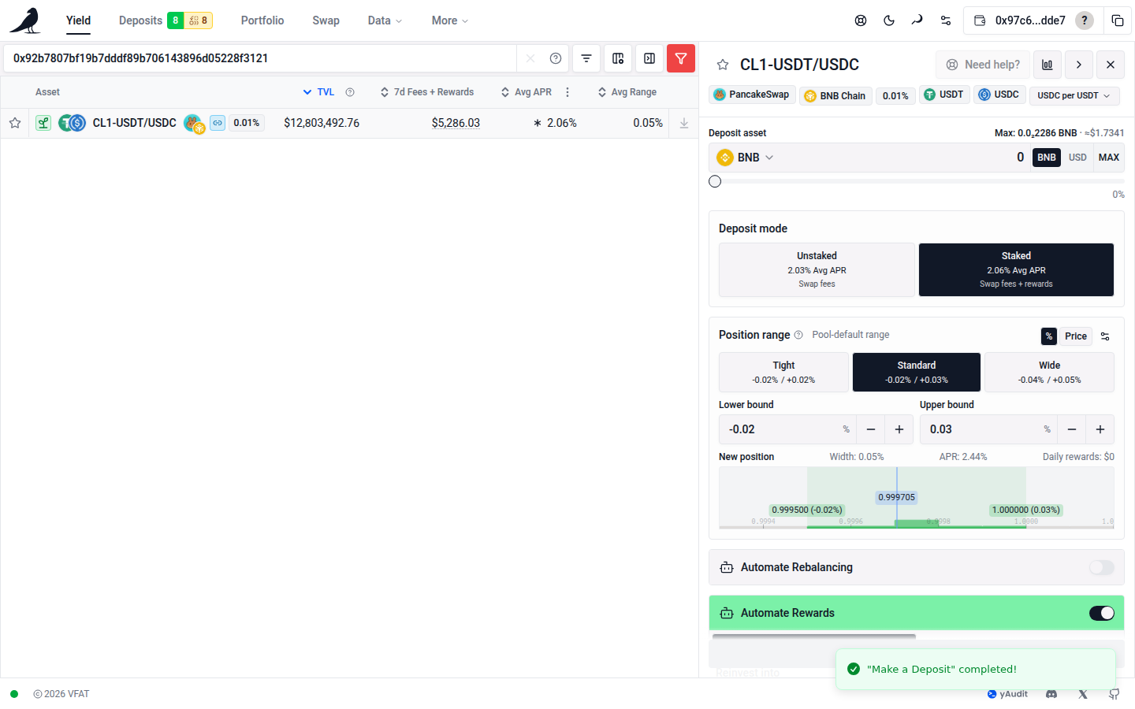Favorite the CL1-USDT/USDC table row
The height and width of the screenshot is (709, 1135).
(15, 123)
